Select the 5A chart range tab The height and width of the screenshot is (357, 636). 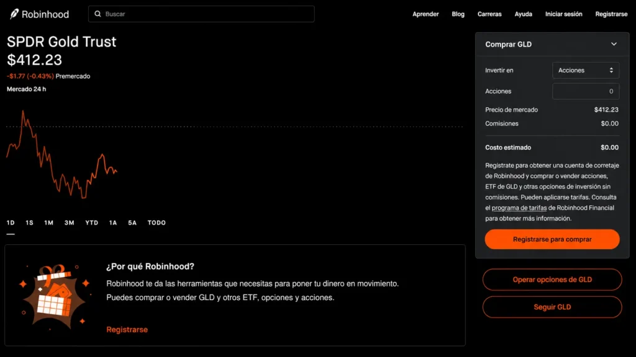(x=132, y=223)
